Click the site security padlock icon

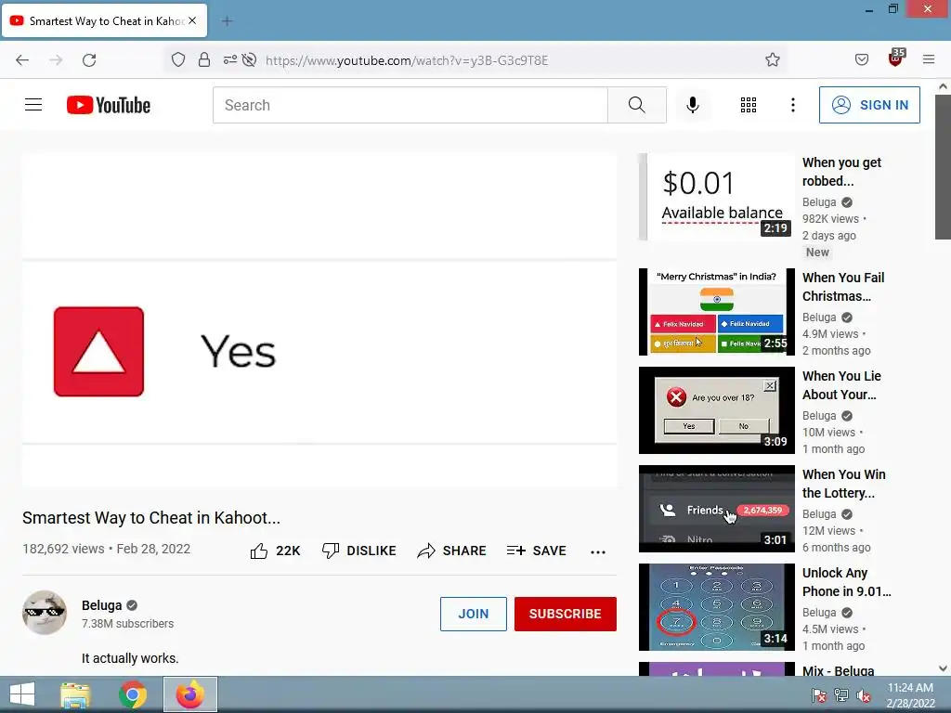[x=204, y=59]
